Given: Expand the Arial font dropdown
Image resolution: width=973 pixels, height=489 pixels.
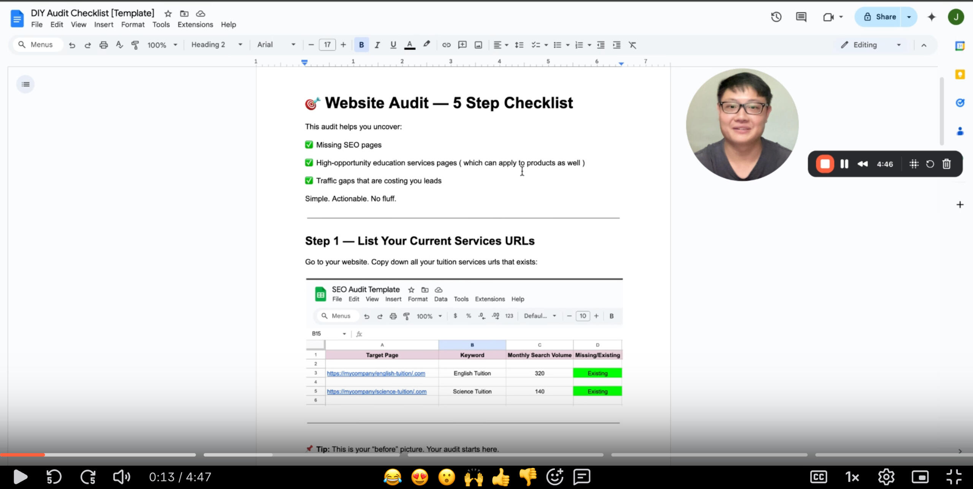Looking at the screenshot, I should [276, 45].
